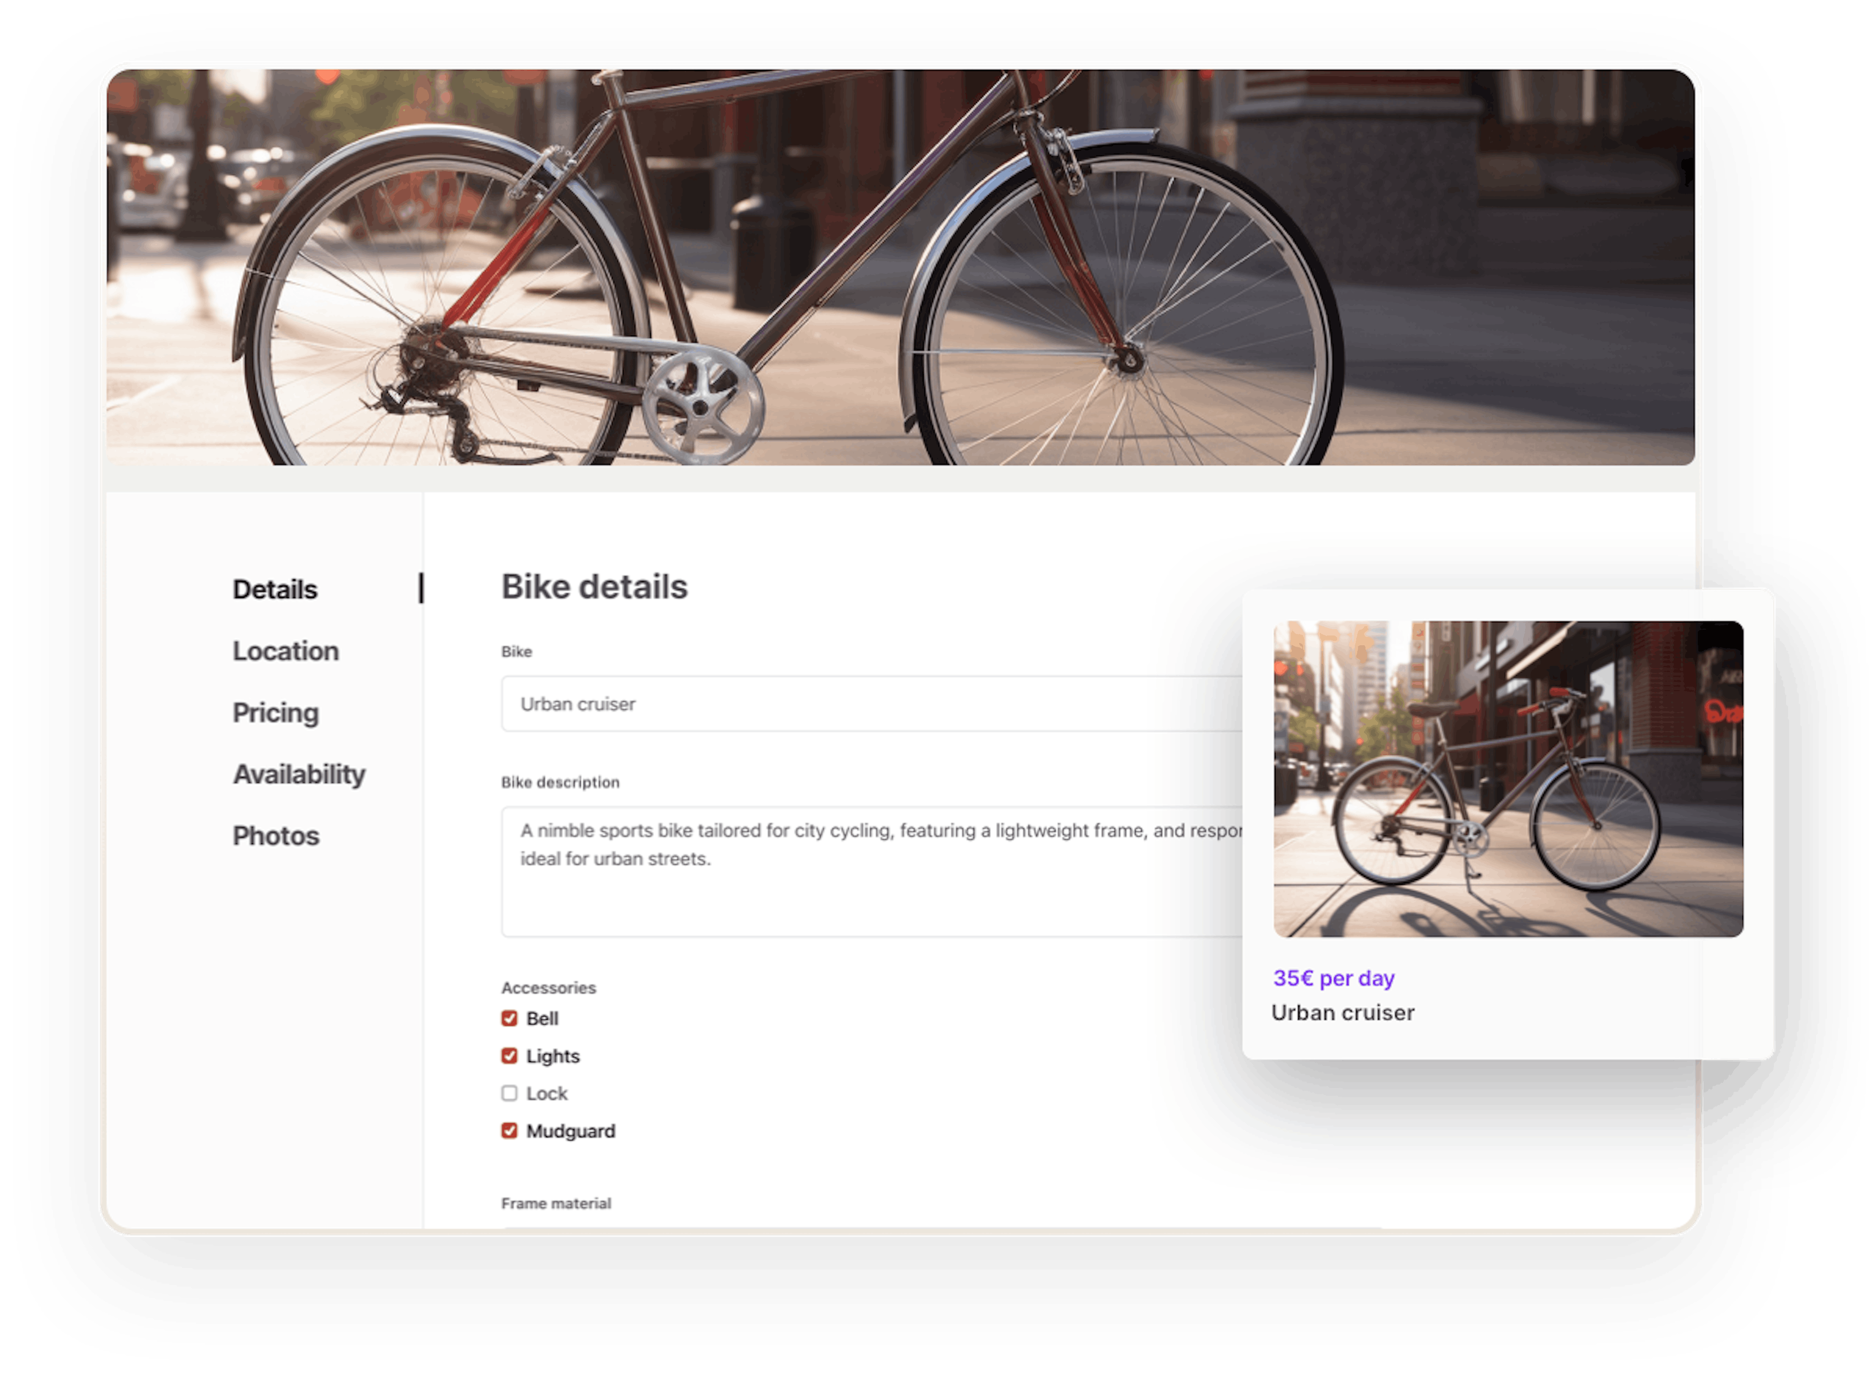This screenshot has width=1874, height=1373.
Task: Click the Accessories group label
Action: tap(549, 987)
